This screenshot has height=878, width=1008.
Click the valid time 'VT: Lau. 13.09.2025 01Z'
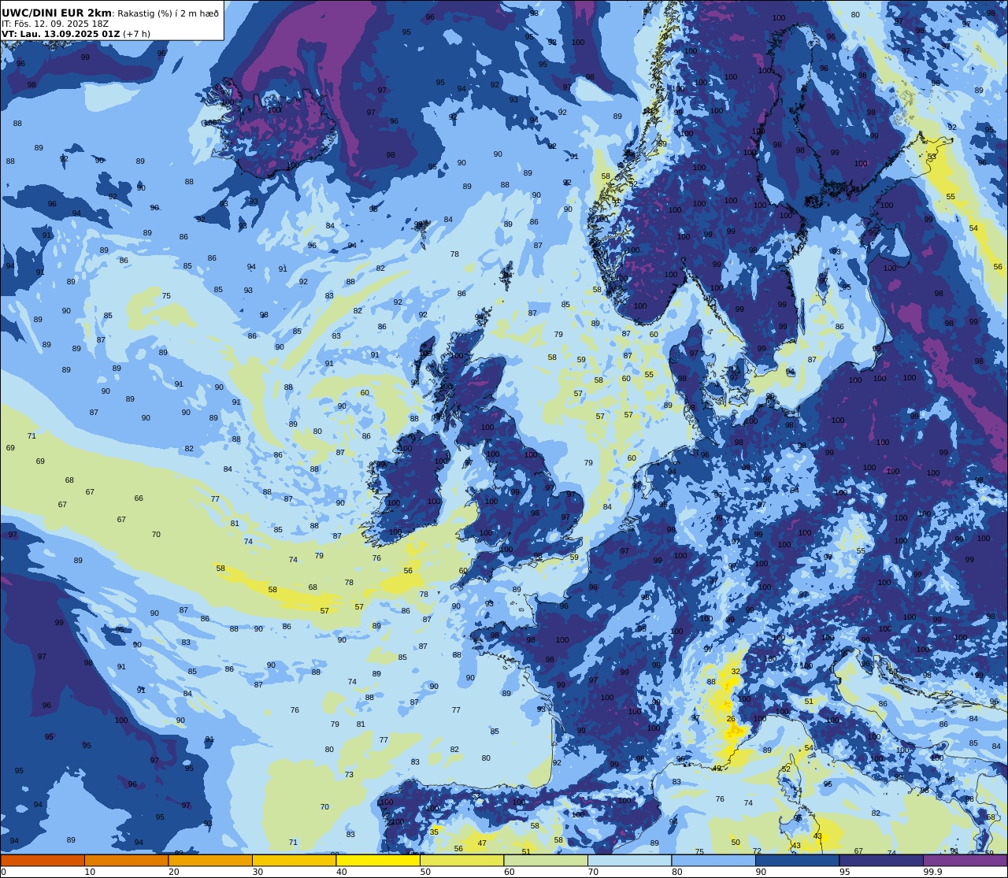[61, 34]
